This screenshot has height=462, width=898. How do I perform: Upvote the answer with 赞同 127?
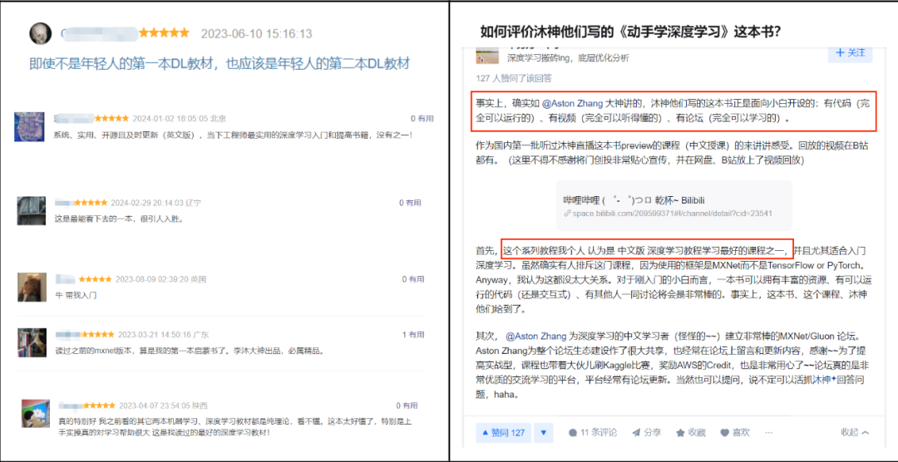(503, 433)
